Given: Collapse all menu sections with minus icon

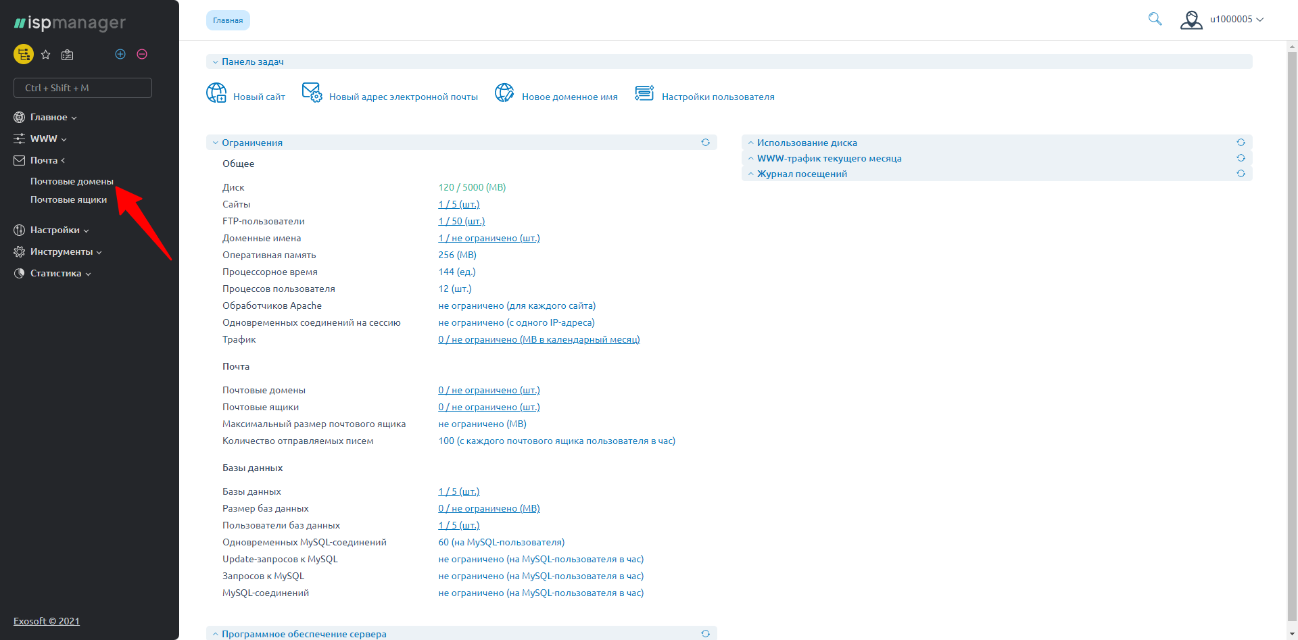Looking at the screenshot, I should pyautogui.click(x=142, y=54).
